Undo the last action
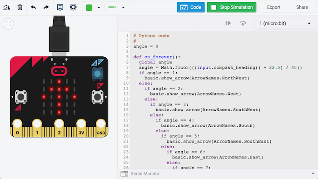Screen dimensions: 318x179 pyautogui.click(x=33, y=8)
